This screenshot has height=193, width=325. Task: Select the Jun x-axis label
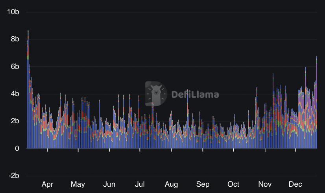point(109,184)
